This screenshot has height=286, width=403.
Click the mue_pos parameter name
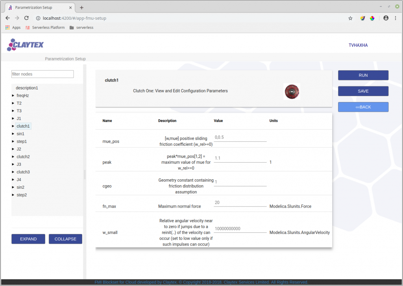tap(111, 141)
